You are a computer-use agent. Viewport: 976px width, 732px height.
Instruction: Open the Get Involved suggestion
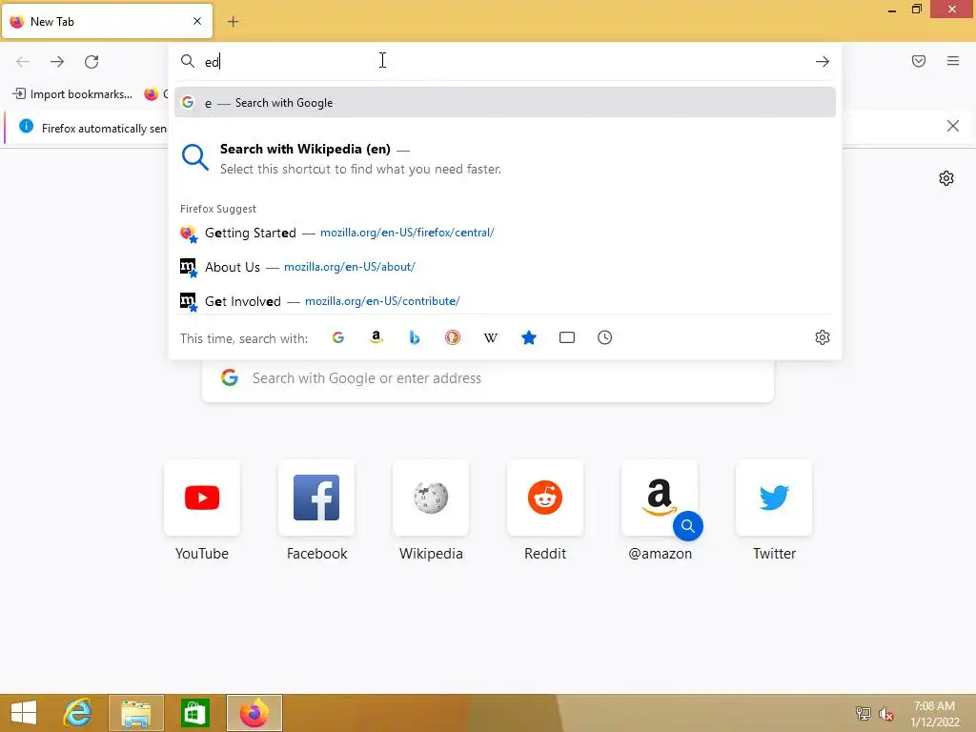pos(505,301)
